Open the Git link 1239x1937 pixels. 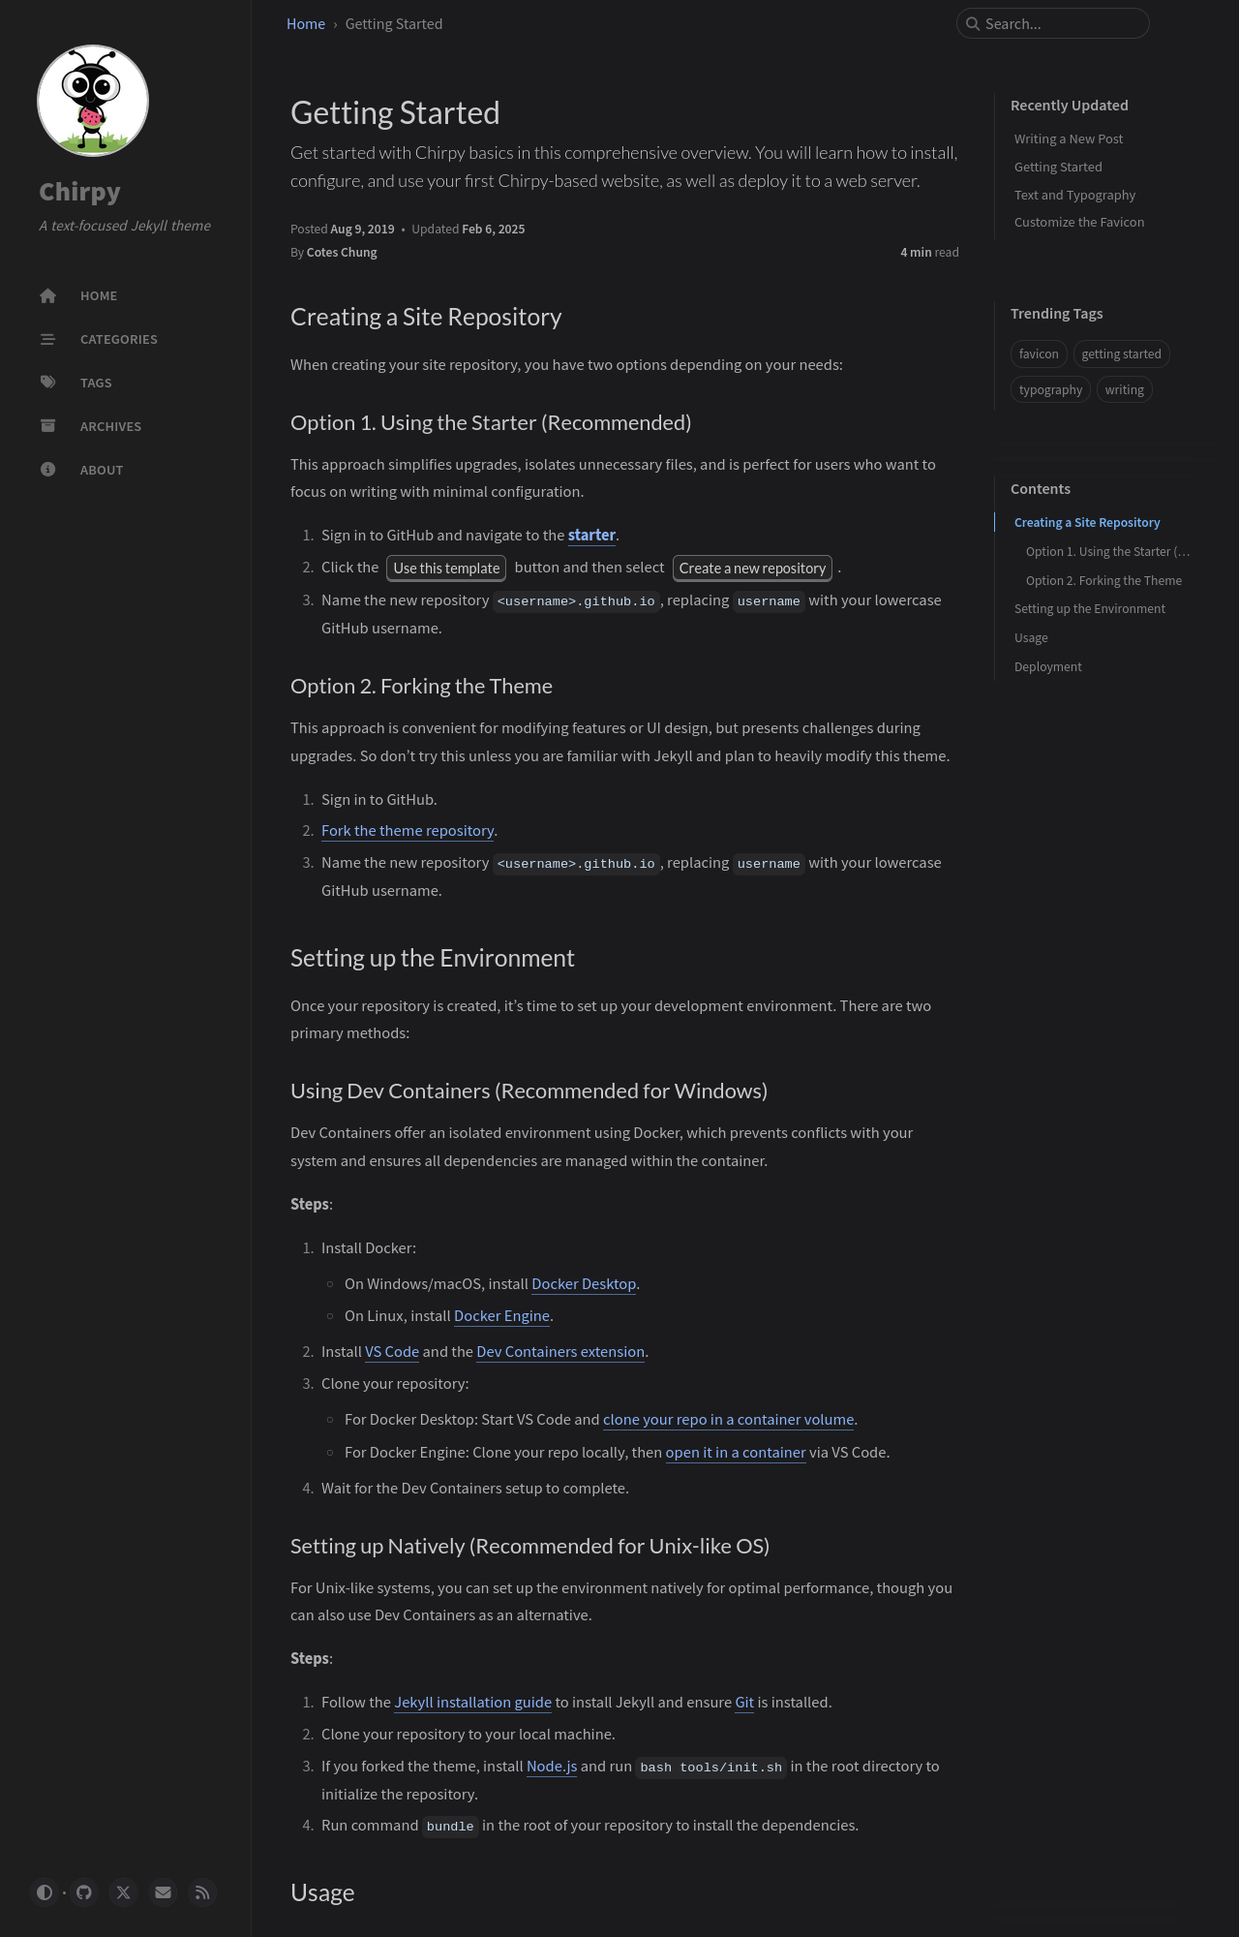[x=744, y=1703]
